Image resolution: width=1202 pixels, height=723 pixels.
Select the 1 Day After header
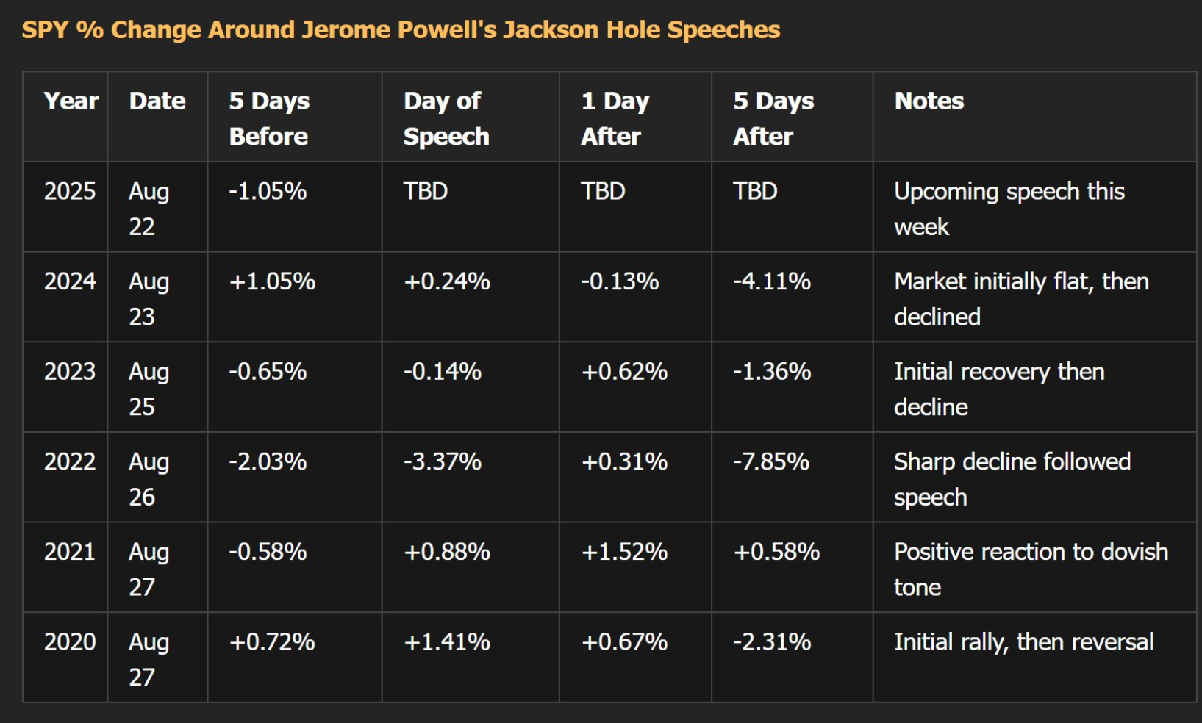[x=615, y=118]
